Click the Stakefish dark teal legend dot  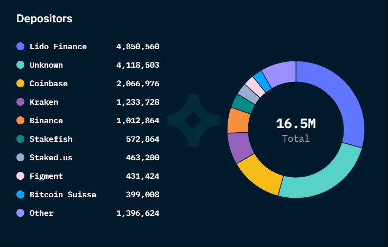(20, 139)
